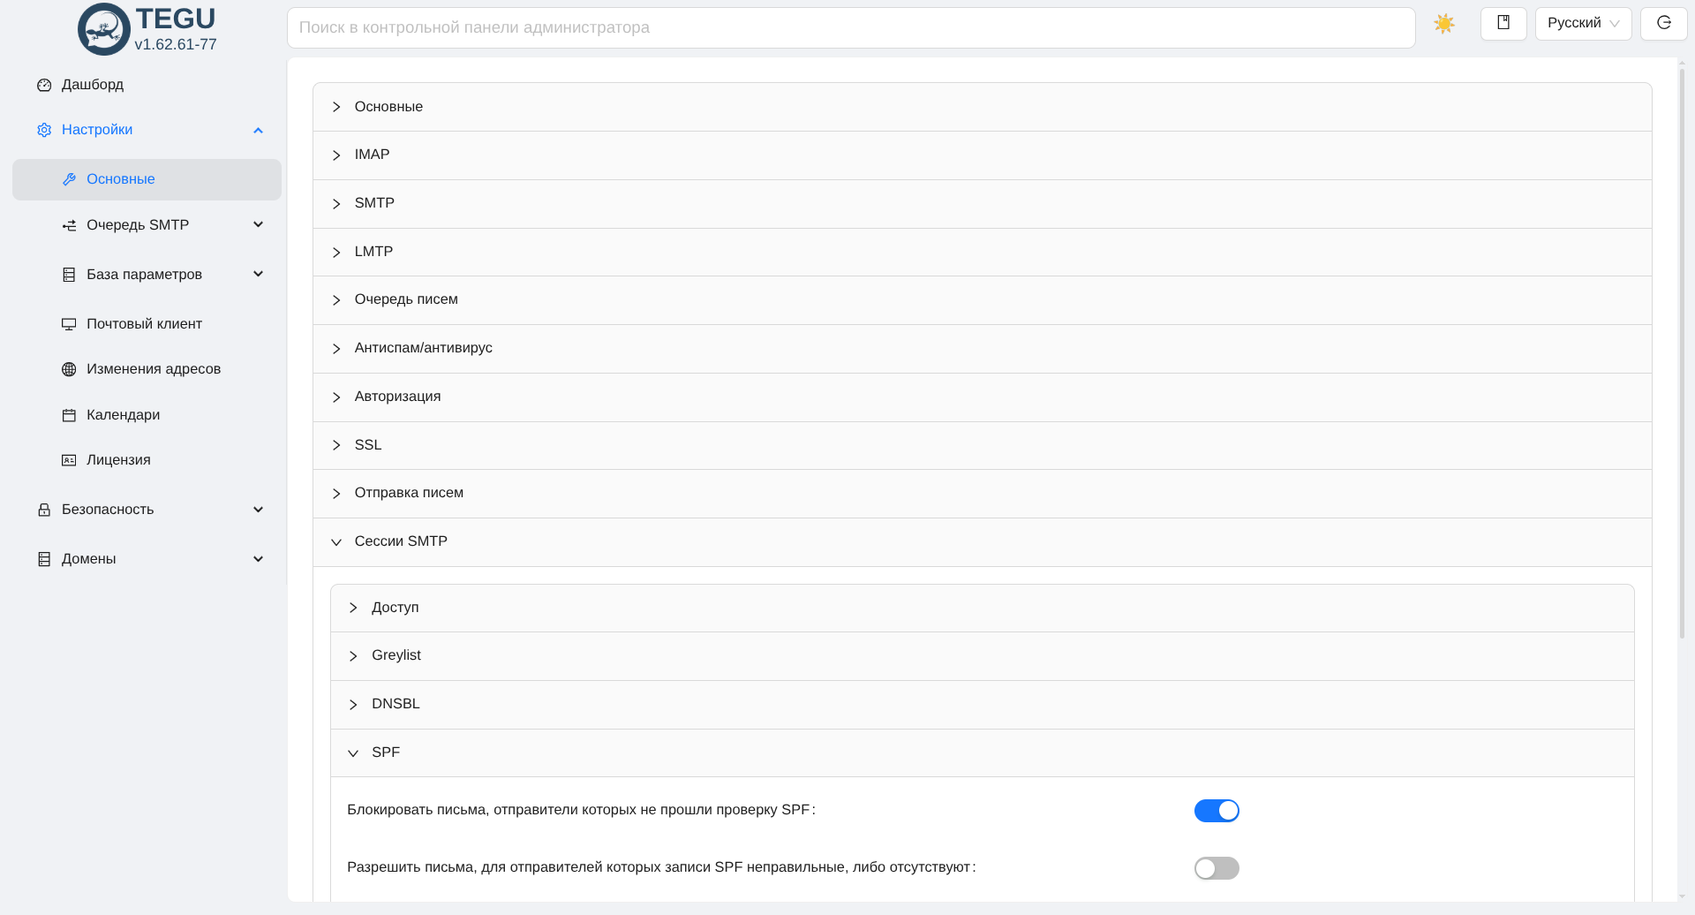
Task: Expand the DNSBL subsection
Action: 982,705
